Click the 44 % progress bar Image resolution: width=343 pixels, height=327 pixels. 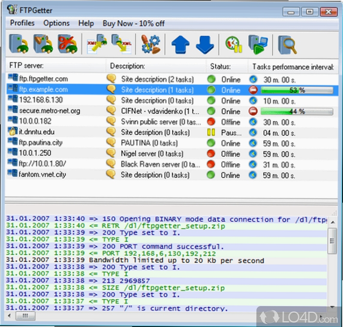[x=297, y=111]
